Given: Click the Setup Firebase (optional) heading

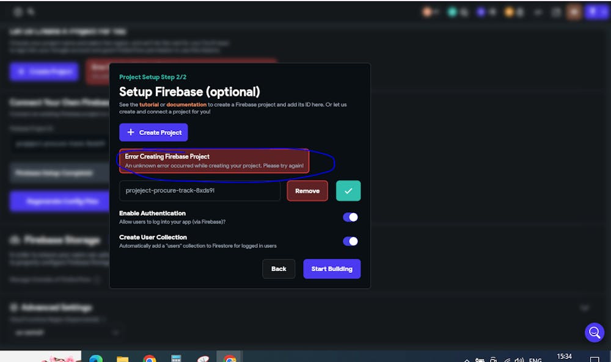Looking at the screenshot, I should tap(189, 92).
